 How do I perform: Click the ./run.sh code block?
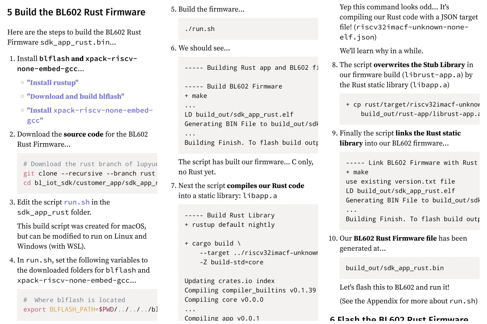click(200, 29)
